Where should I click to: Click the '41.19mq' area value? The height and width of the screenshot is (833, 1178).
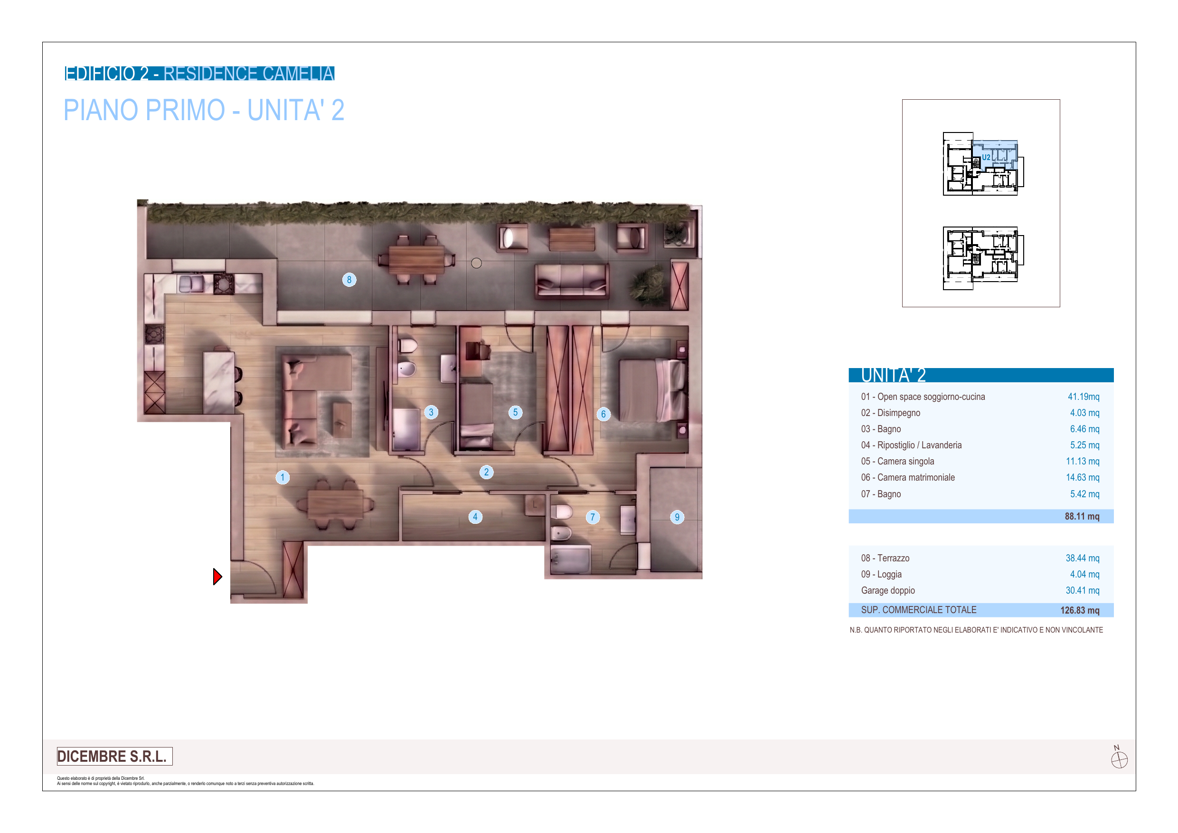pos(1084,397)
